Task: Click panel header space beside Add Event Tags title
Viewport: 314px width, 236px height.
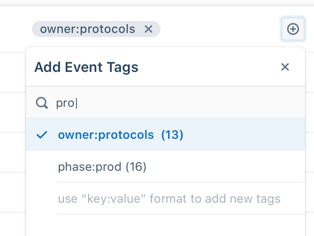Action: (209, 68)
